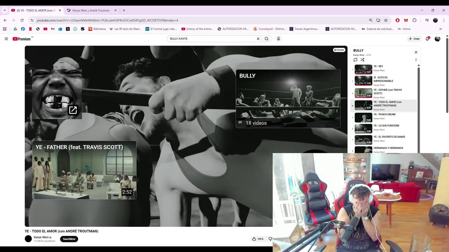Play SÍ - ESTO ES IMPRESCINDIBLE playlist item
The image size is (449, 252).
pos(384,81)
